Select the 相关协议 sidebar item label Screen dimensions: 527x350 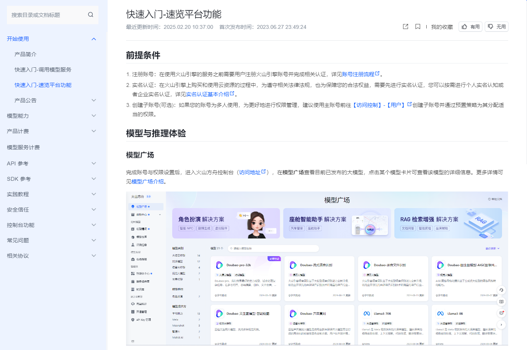pyautogui.click(x=18, y=256)
